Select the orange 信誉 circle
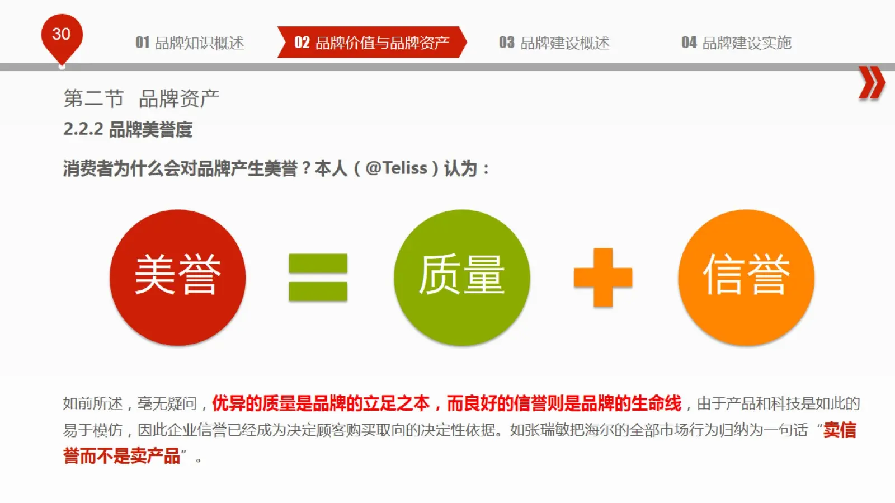Viewport: 895px width, 503px height. tap(746, 278)
